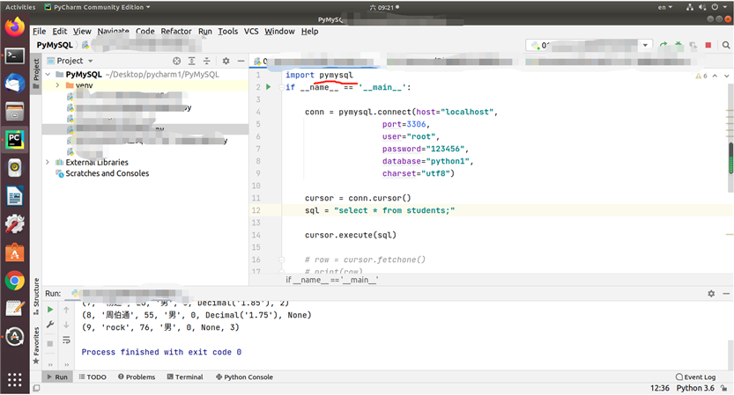Expand the venv folder
Image resolution: width=734 pixels, height=395 pixels.
(57, 85)
